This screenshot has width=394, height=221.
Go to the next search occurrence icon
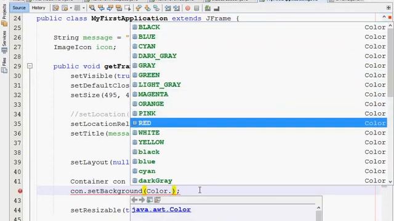110,8
